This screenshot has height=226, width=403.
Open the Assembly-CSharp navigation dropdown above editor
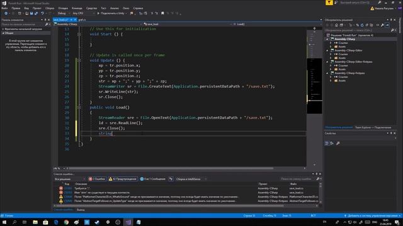pyautogui.click(x=98, y=24)
